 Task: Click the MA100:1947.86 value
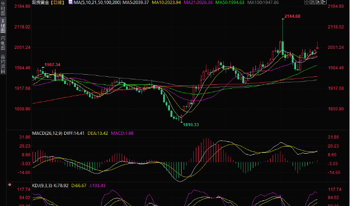(x=263, y=3)
